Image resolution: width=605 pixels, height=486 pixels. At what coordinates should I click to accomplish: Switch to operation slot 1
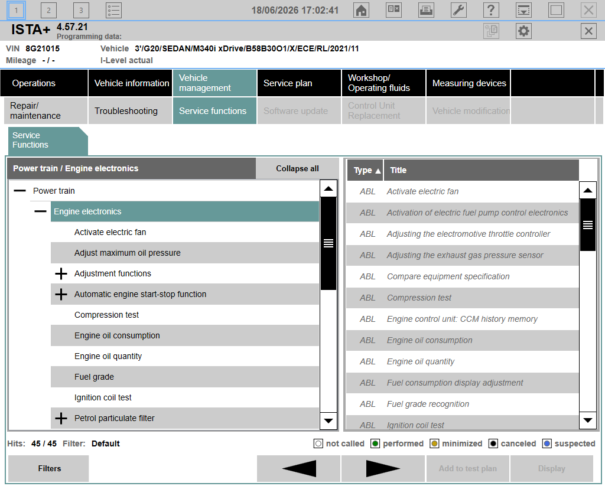click(x=16, y=10)
